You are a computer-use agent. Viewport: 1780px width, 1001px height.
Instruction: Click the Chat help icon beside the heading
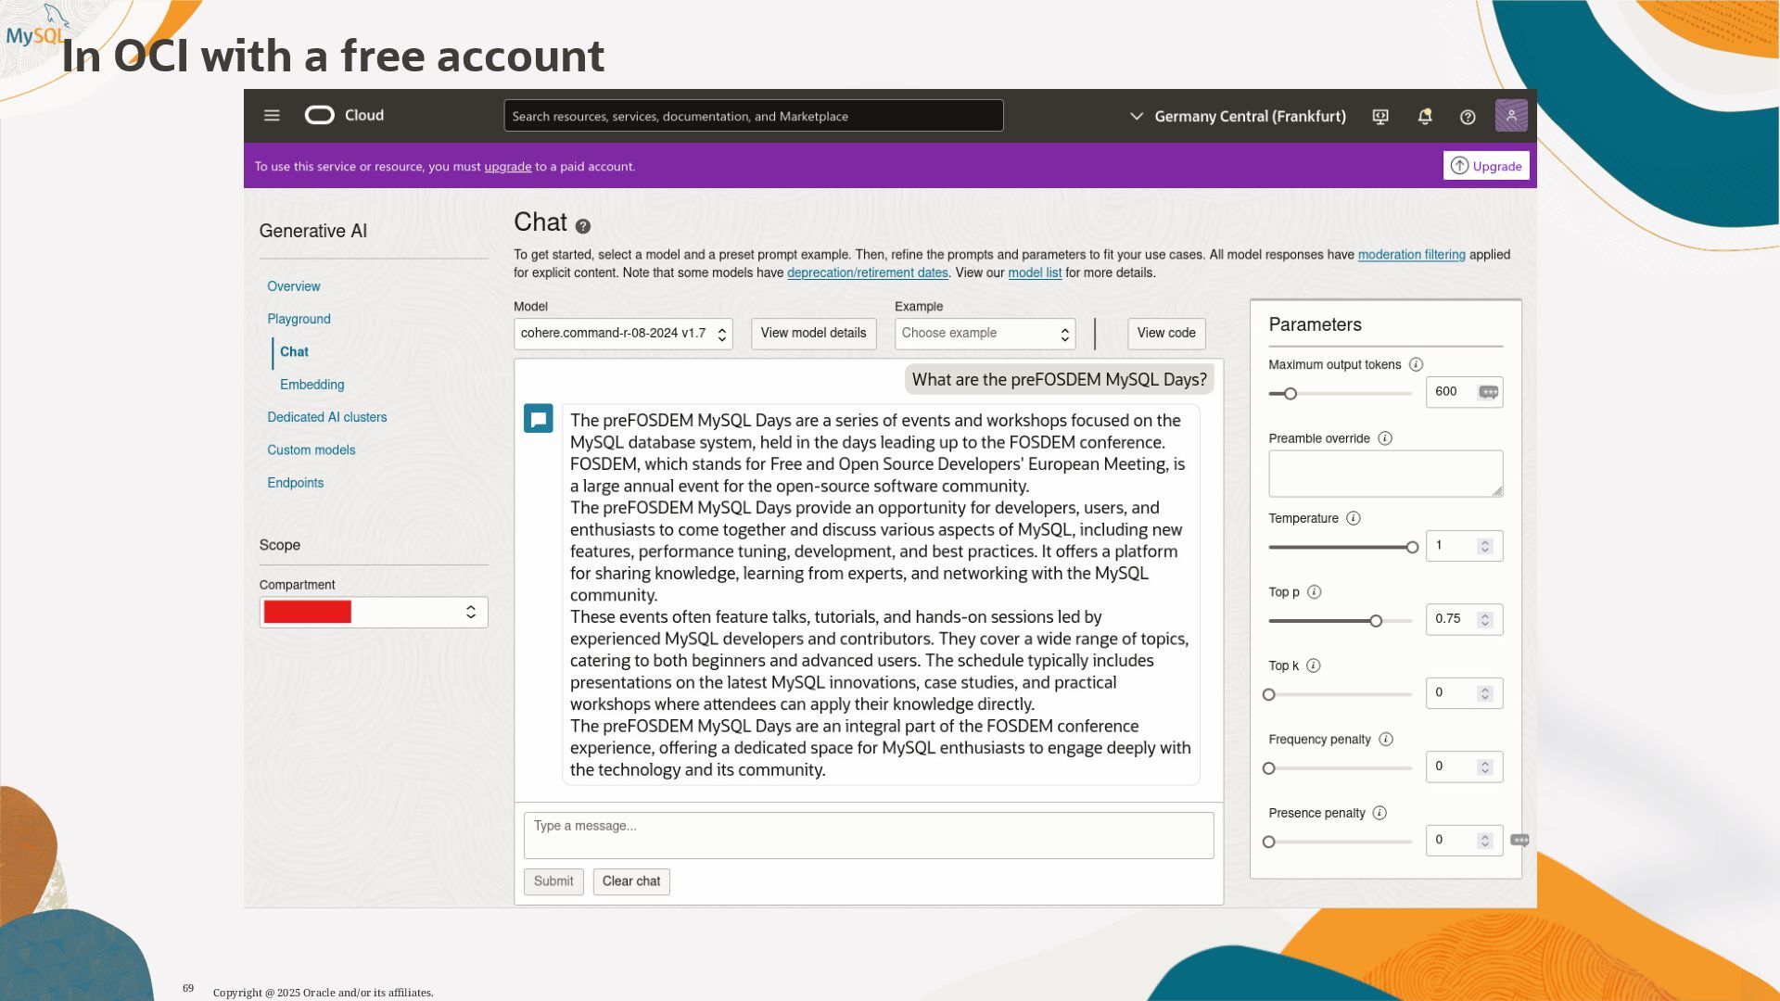(583, 226)
